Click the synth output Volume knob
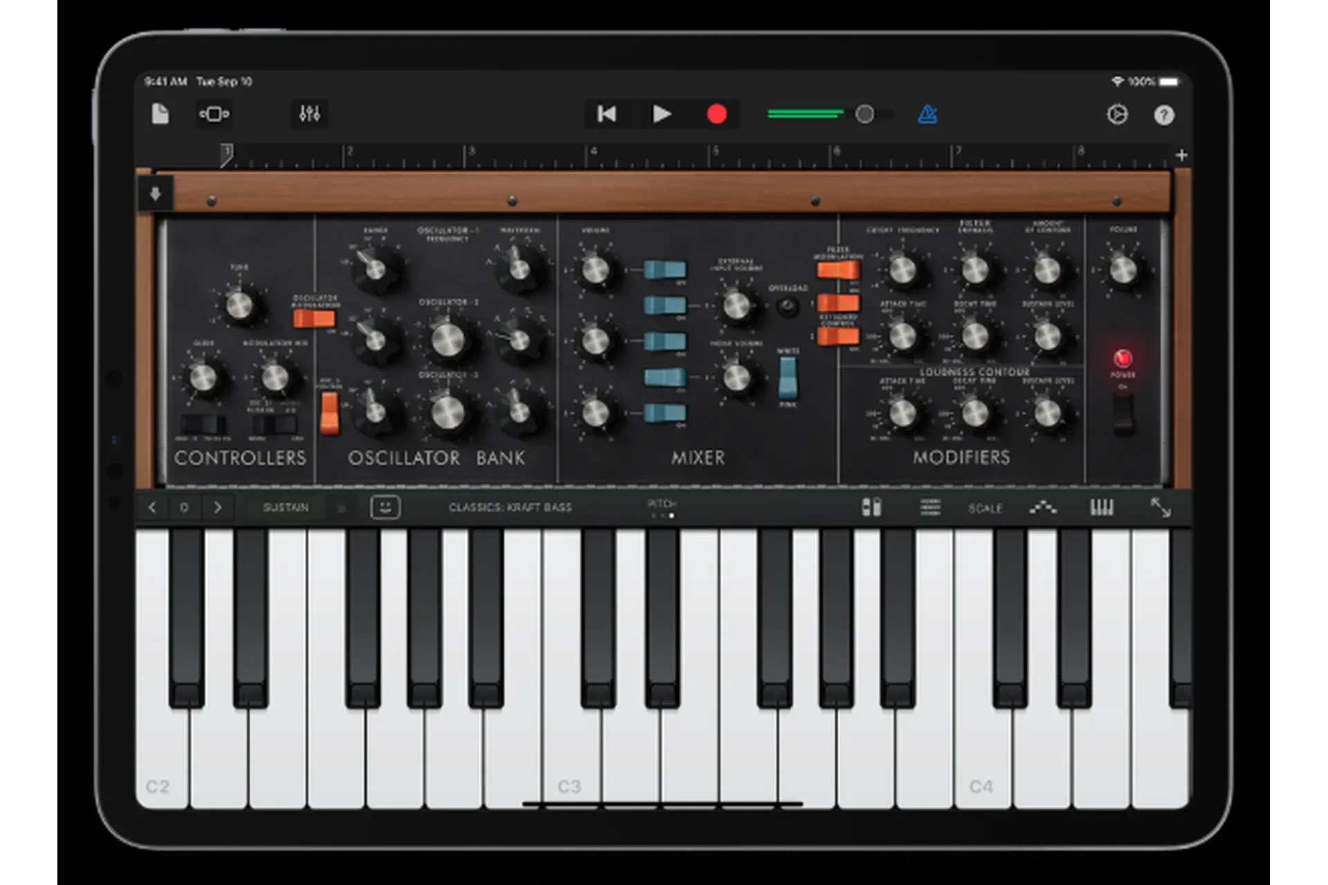 click(1123, 270)
